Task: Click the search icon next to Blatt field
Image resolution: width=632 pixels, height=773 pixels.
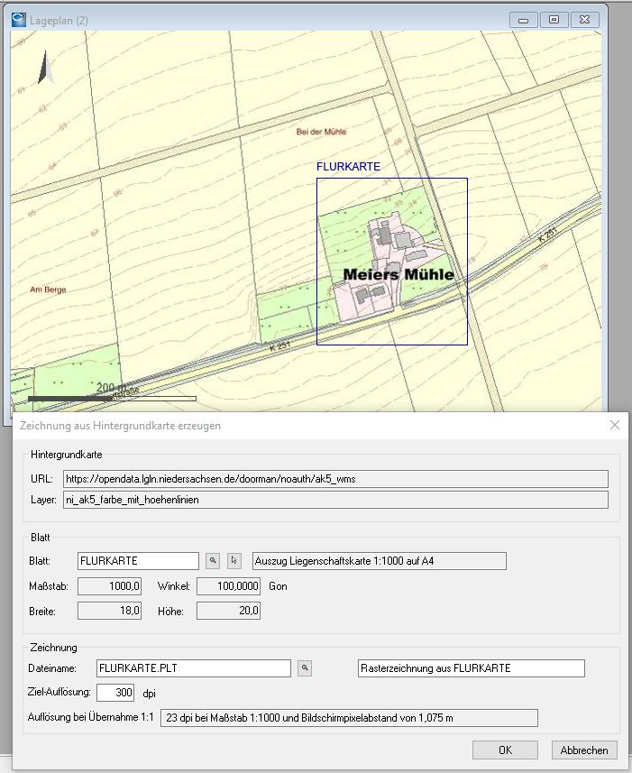Action: pyautogui.click(x=212, y=560)
